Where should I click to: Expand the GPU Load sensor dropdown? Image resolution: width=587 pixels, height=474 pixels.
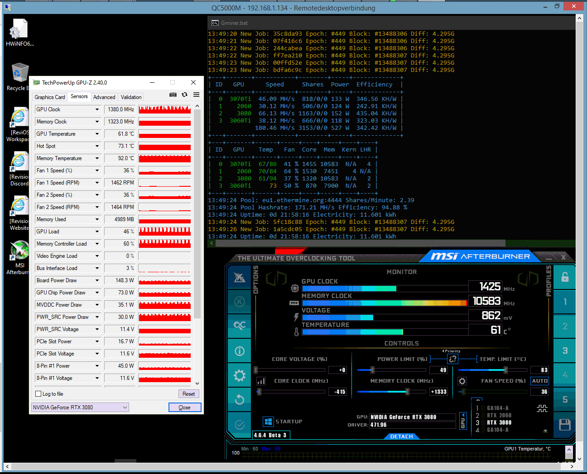click(97, 232)
